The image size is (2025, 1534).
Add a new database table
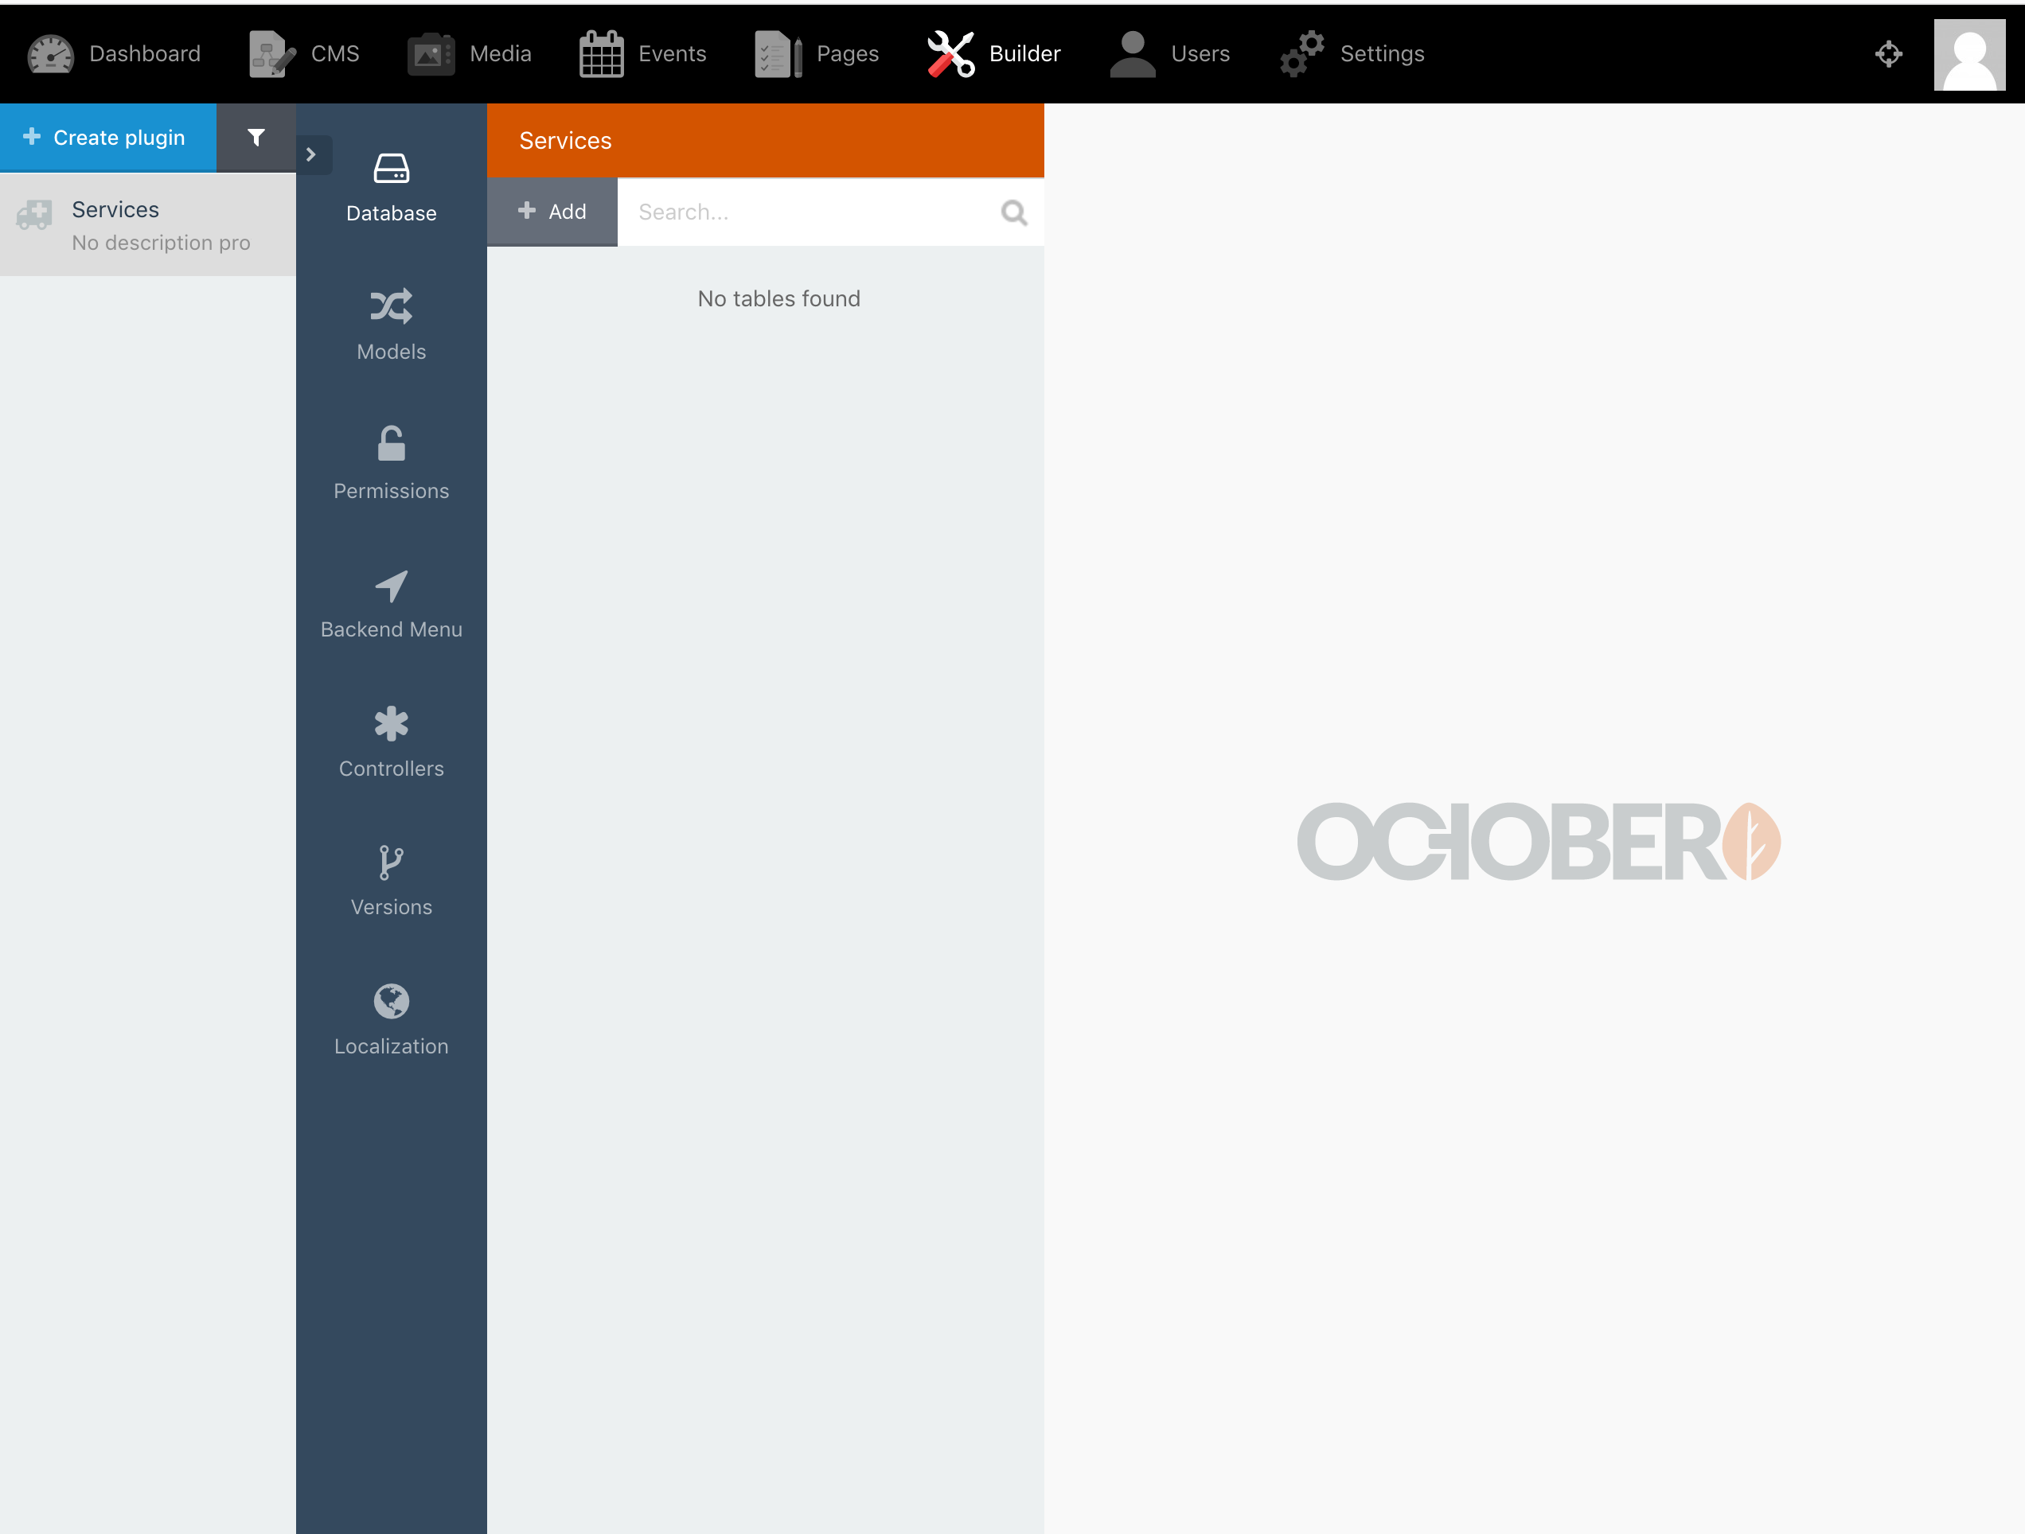[x=552, y=212]
